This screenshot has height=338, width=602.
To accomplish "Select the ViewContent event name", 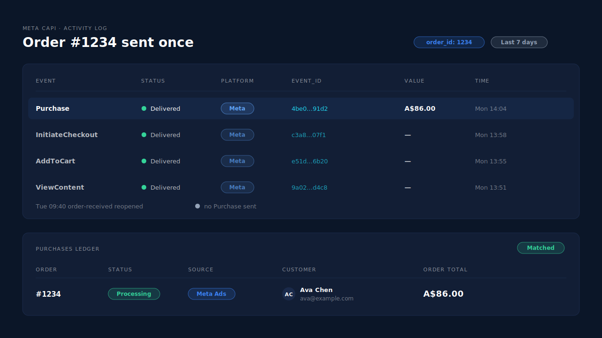I will click(x=60, y=187).
